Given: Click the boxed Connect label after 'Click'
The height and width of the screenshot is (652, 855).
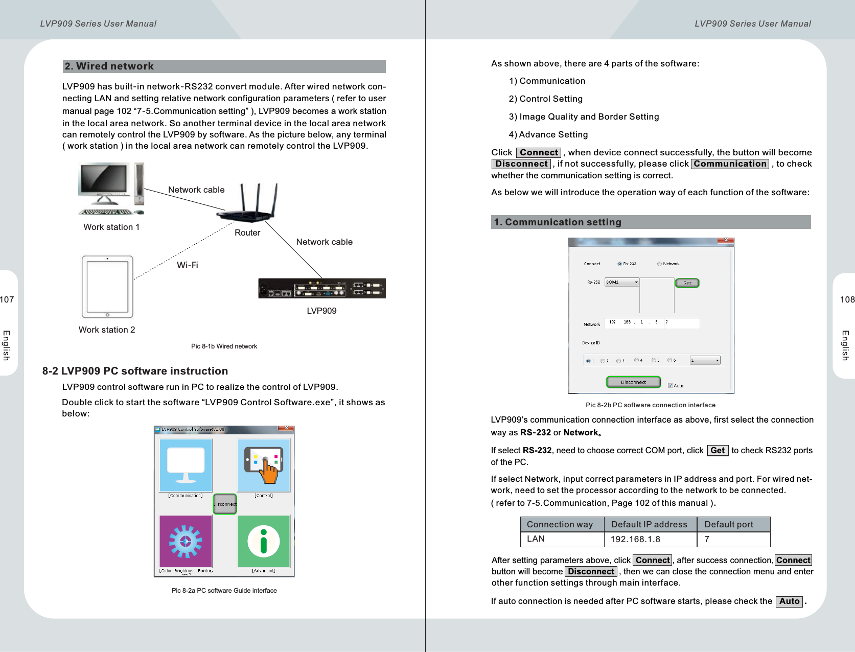Looking at the screenshot, I should 539,152.
